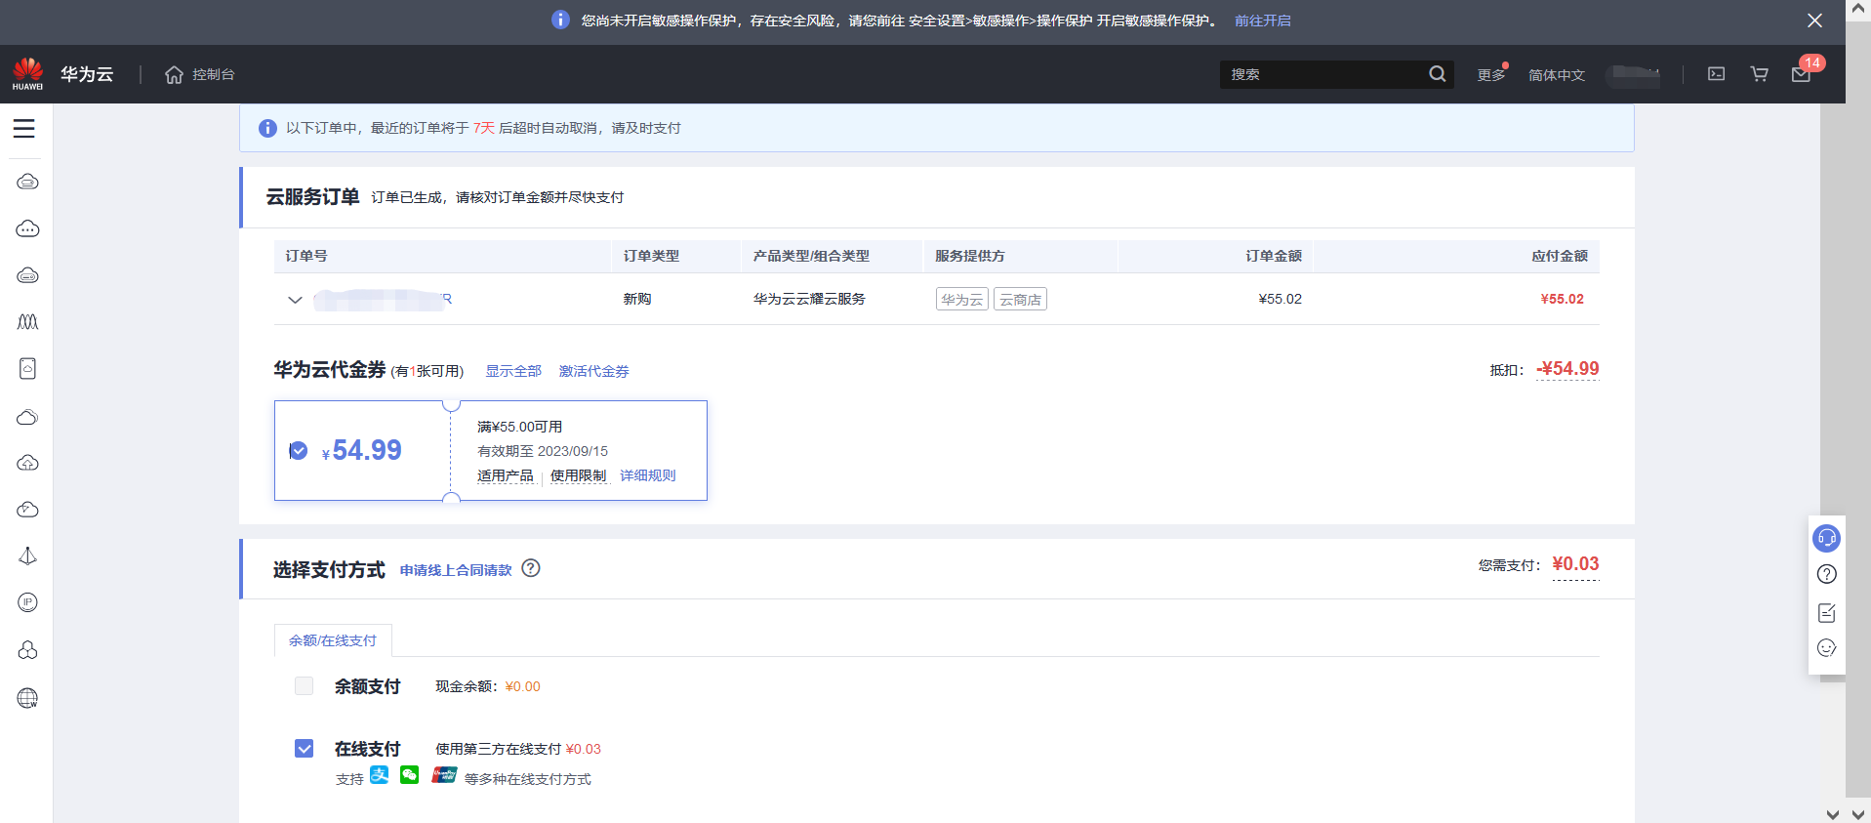Click the cloud with three dots sidebar icon

coord(27,228)
